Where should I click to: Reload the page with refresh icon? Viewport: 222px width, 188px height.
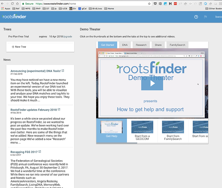tap(12, 3)
